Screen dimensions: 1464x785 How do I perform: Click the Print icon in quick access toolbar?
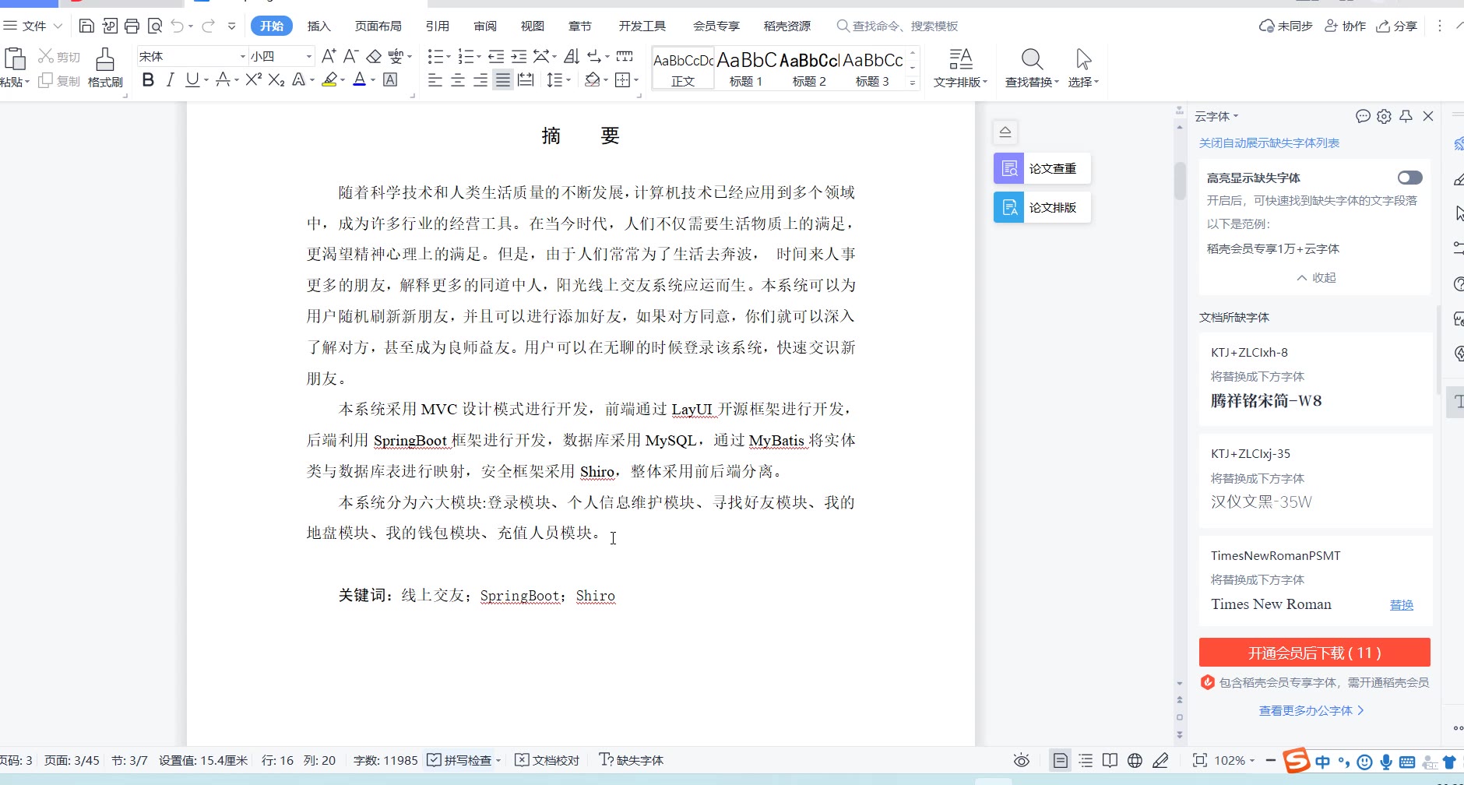pyautogui.click(x=132, y=26)
